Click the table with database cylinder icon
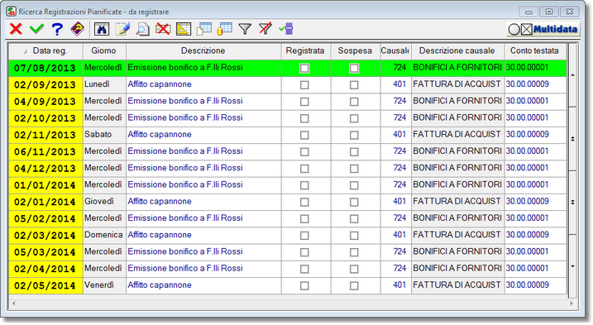 224,29
